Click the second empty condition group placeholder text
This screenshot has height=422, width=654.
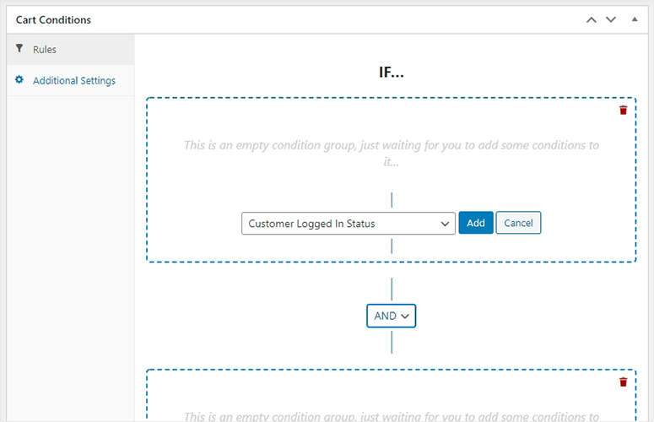[x=392, y=416]
